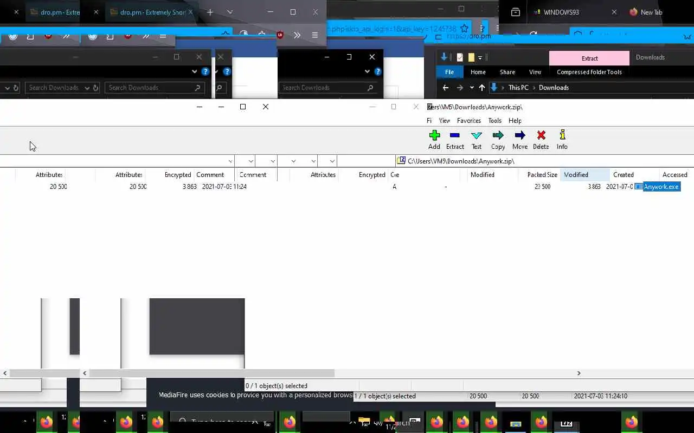Screen dimensions: 694x433
Task: Click the 7-Zip Extract toolbar button
Action: pyautogui.click(x=455, y=140)
